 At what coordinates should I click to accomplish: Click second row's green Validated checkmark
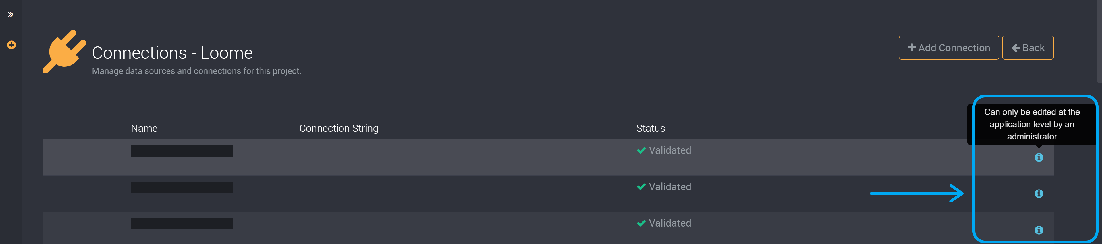pos(641,187)
